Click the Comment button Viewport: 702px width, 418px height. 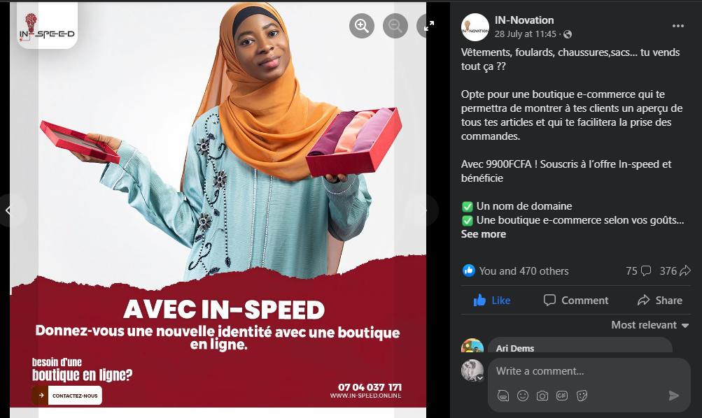[576, 300]
